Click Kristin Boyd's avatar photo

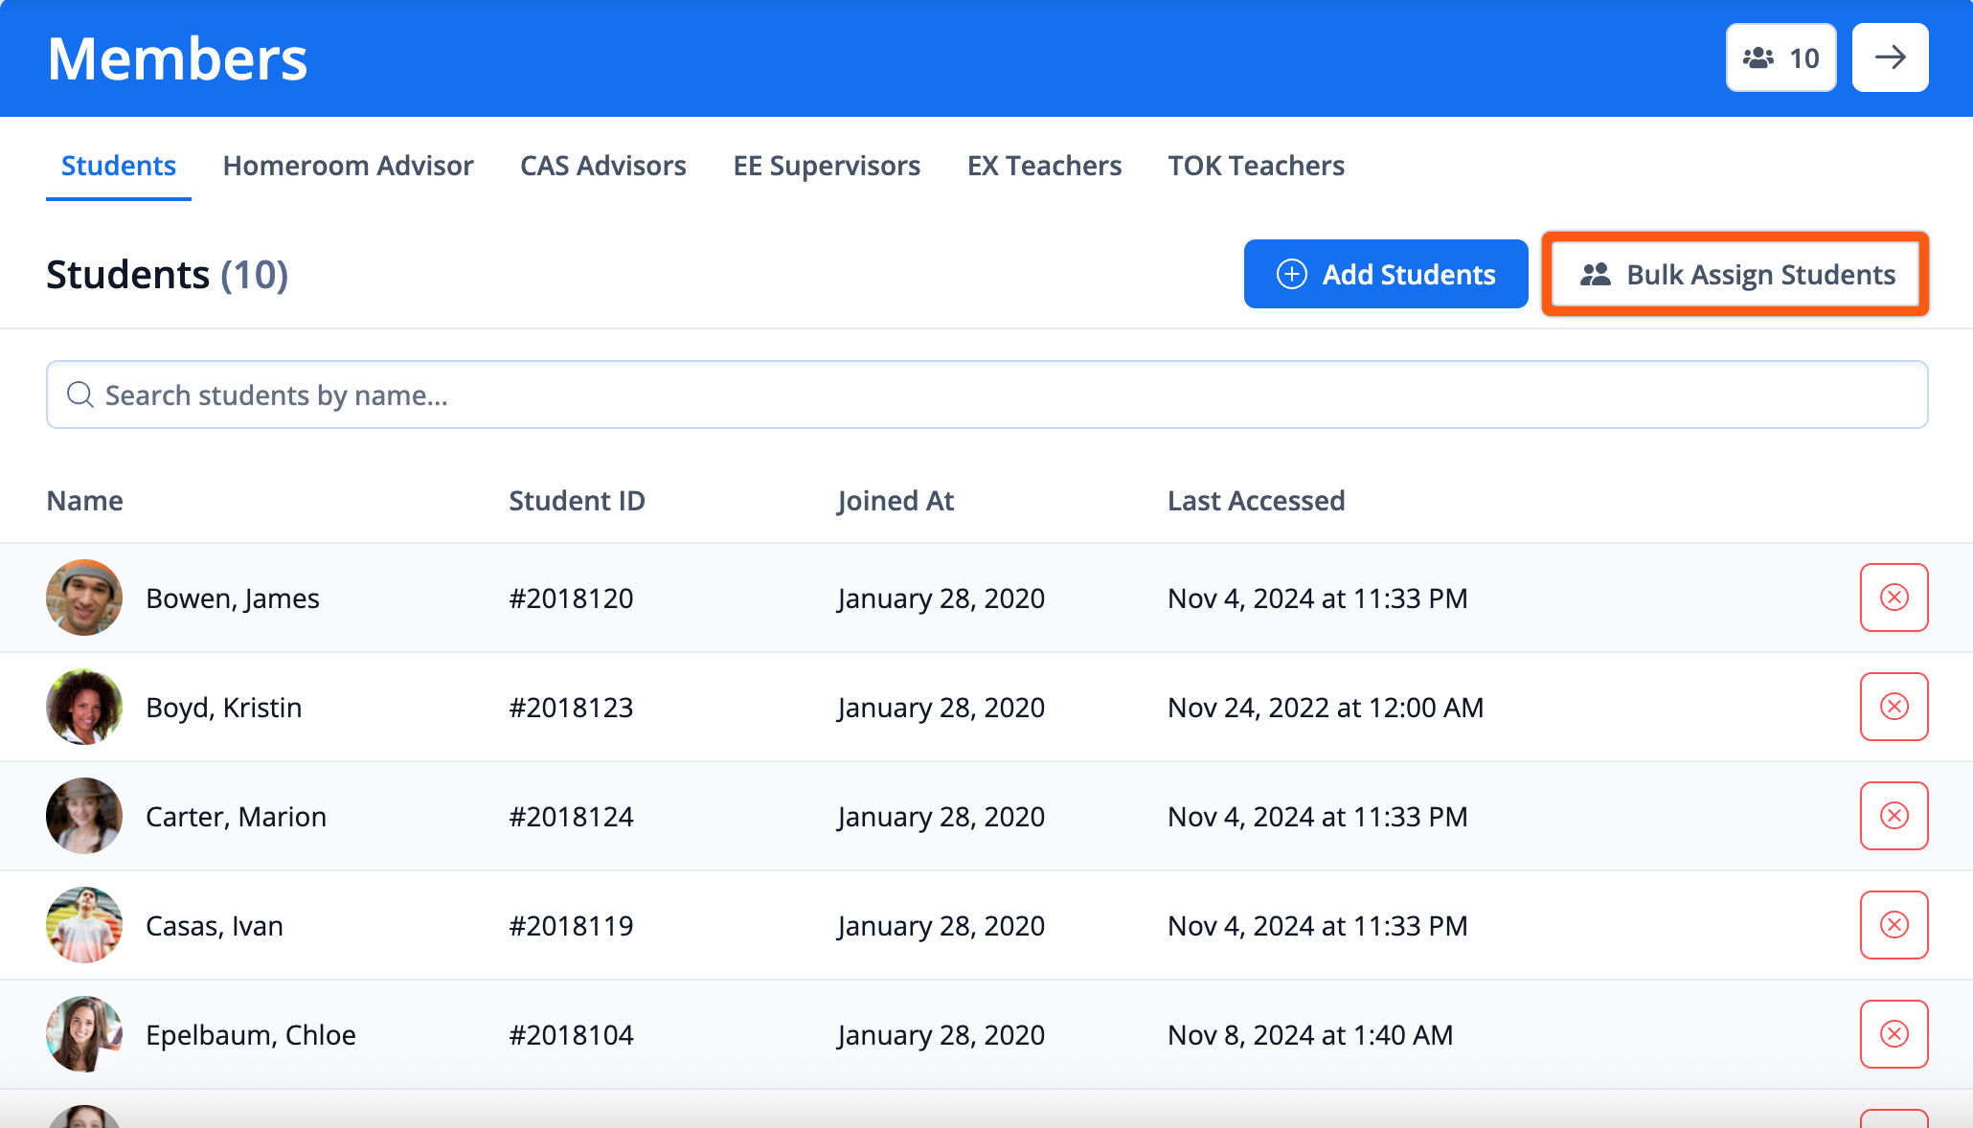click(x=84, y=707)
